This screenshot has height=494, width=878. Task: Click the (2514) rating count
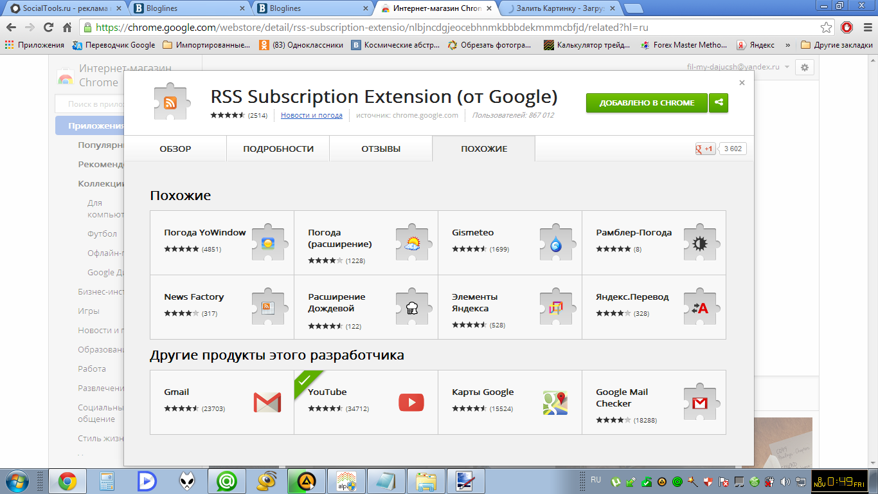258,115
